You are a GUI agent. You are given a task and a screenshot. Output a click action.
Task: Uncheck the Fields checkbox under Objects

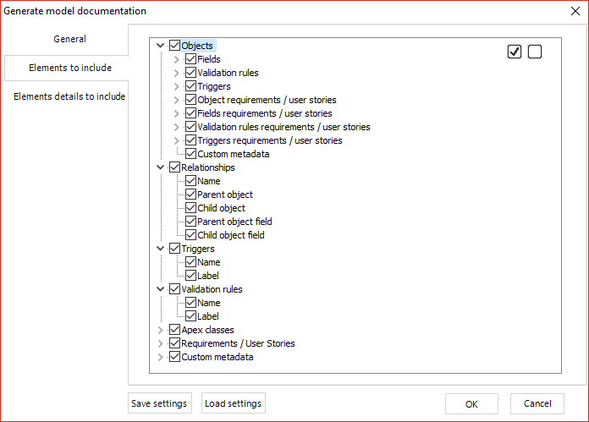pyautogui.click(x=190, y=59)
